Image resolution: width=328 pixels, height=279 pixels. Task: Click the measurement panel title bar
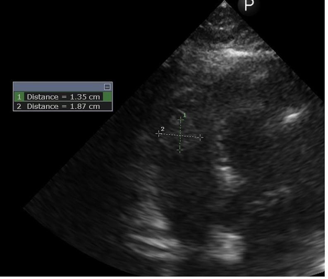(63, 87)
